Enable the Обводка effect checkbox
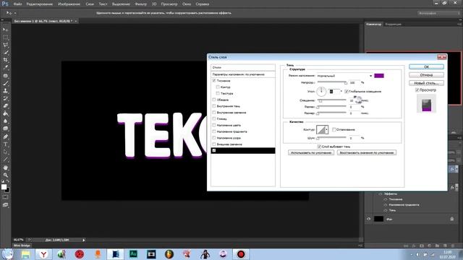This screenshot has width=463, height=260. coord(214,100)
